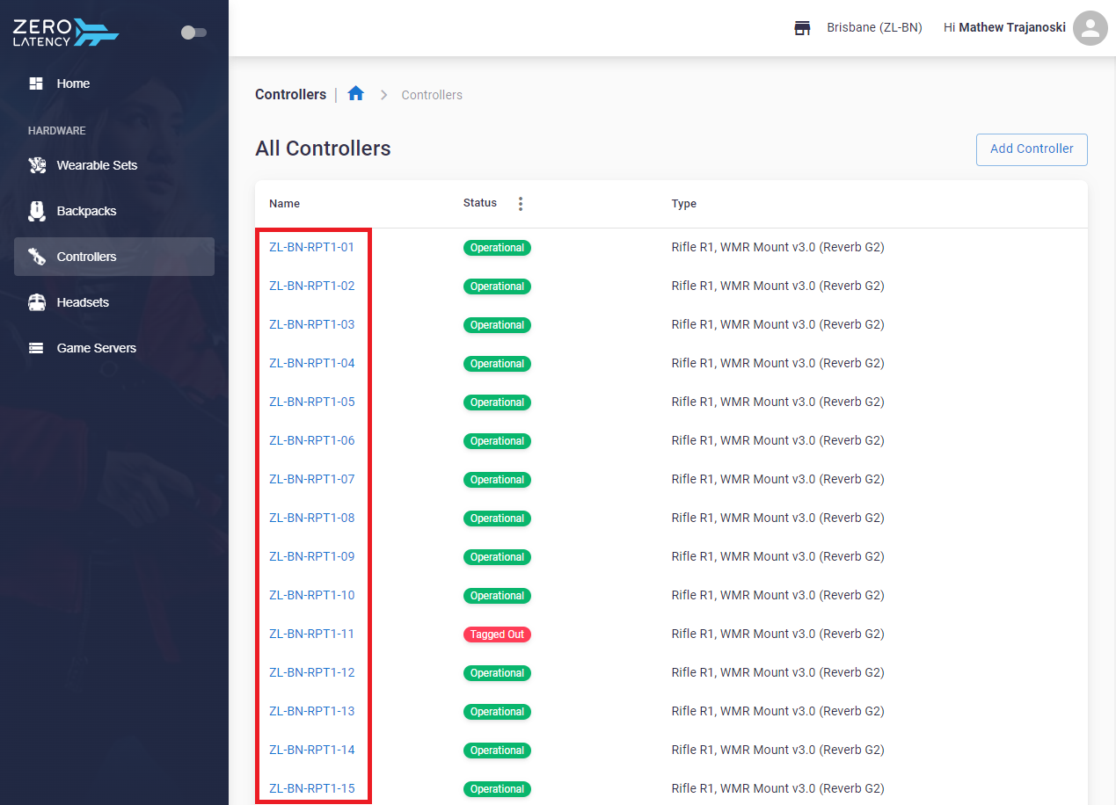
Task: Click Operational badge for ZL-BN-RPT1-10
Action: [497, 596]
